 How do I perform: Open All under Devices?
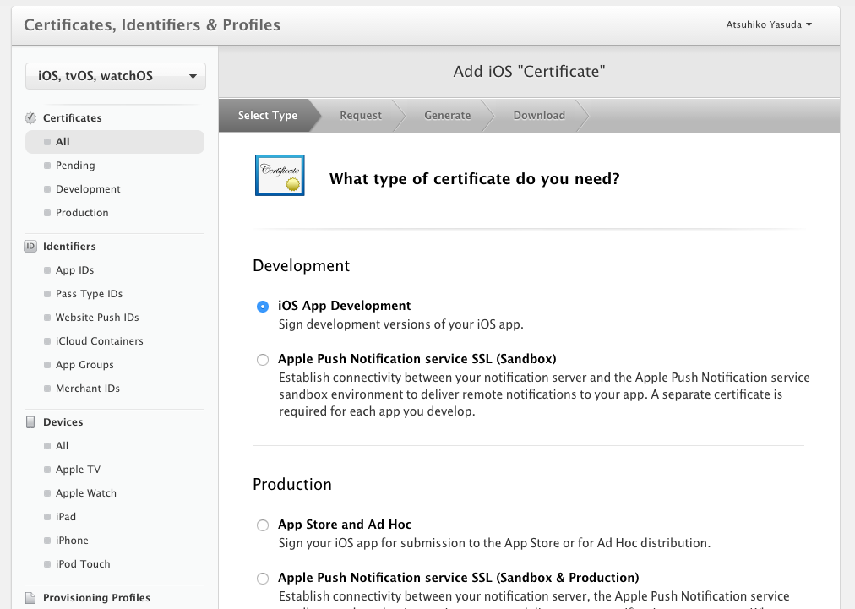tap(62, 445)
